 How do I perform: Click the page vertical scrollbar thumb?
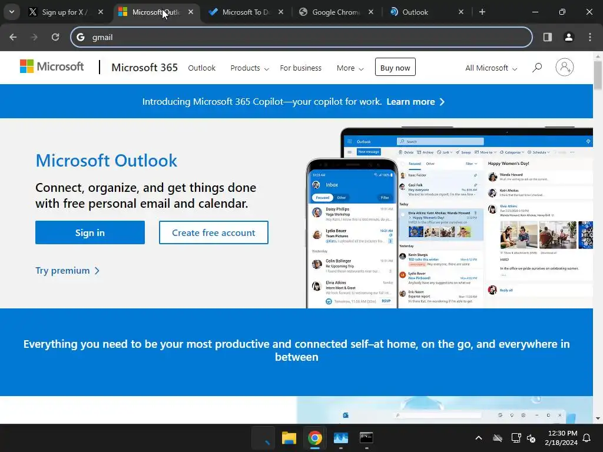click(598, 76)
